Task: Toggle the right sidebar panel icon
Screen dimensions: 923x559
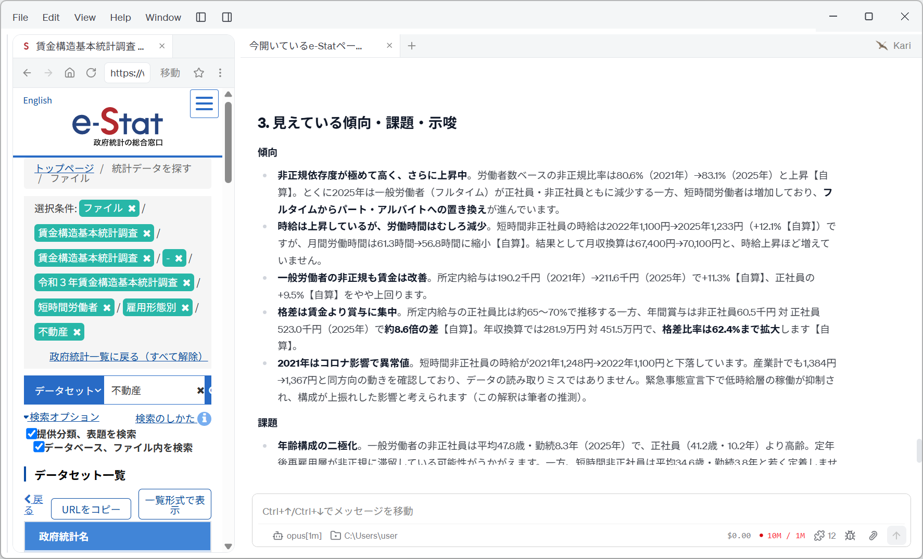Action: (x=227, y=17)
